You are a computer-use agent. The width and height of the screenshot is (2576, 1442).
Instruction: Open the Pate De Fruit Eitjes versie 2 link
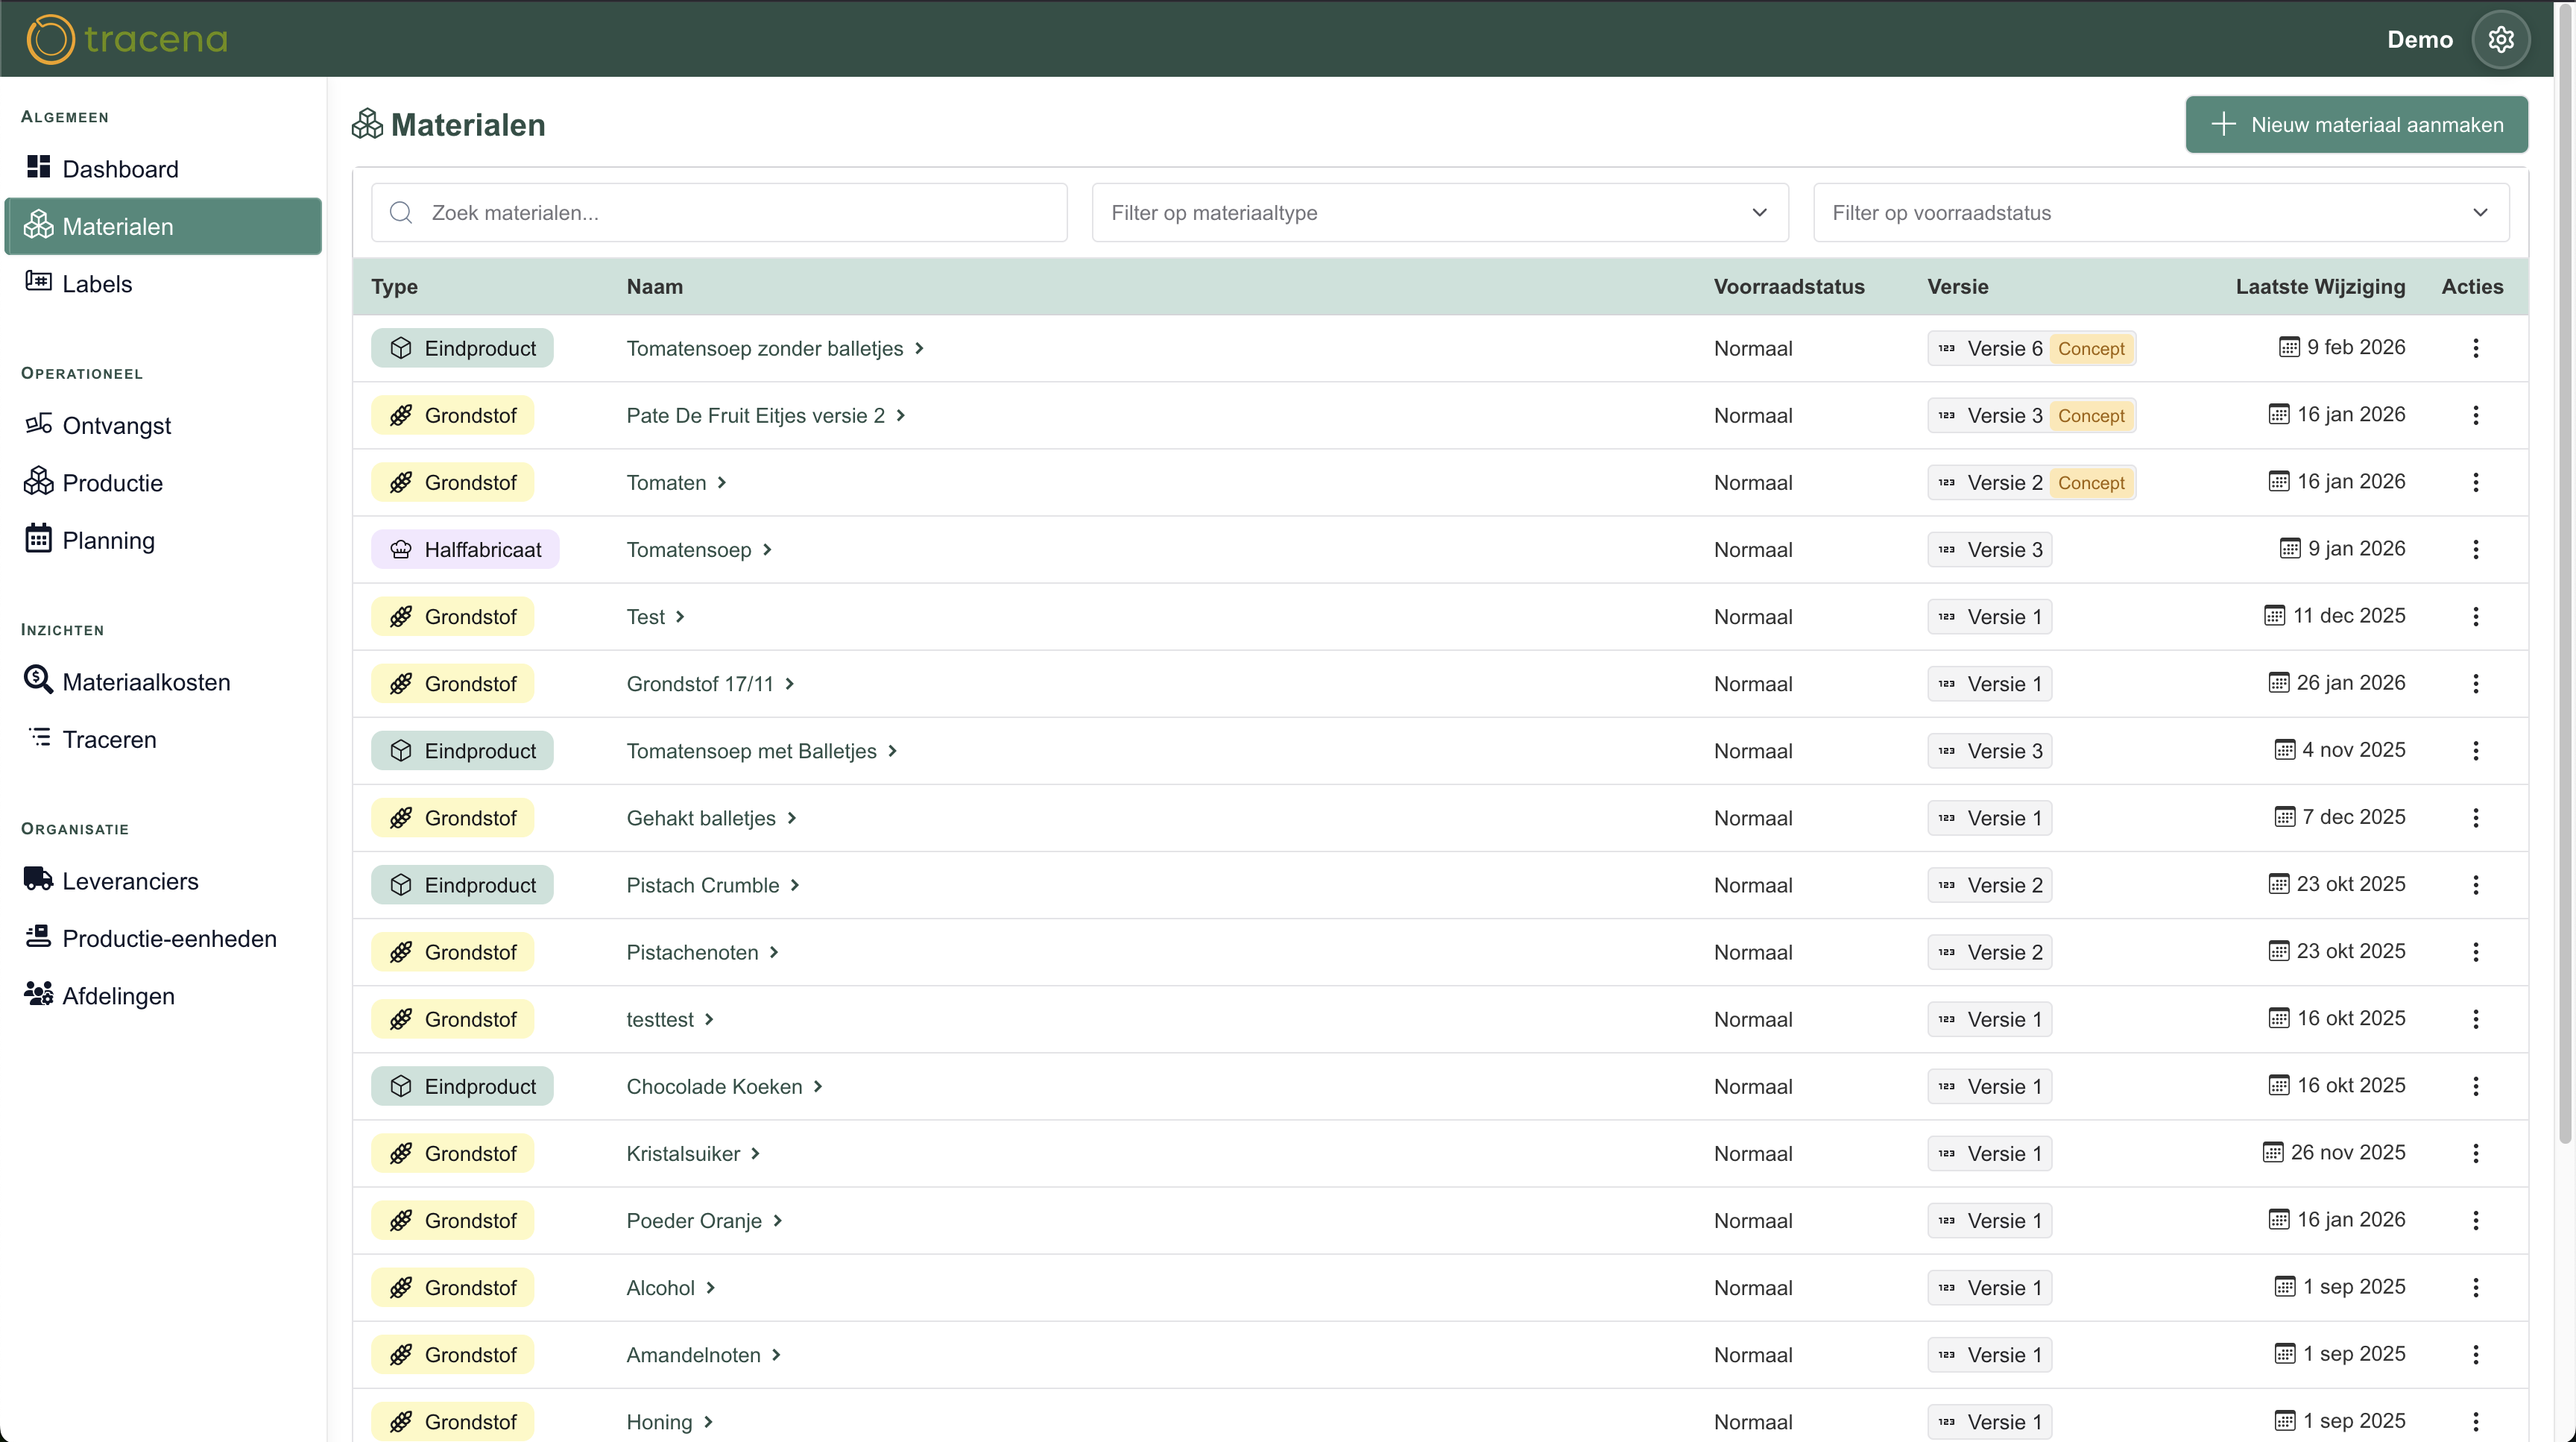point(755,415)
